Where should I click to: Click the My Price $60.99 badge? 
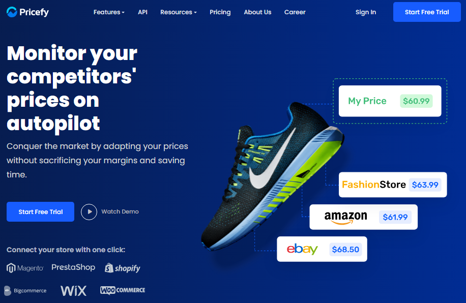(x=416, y=101)
